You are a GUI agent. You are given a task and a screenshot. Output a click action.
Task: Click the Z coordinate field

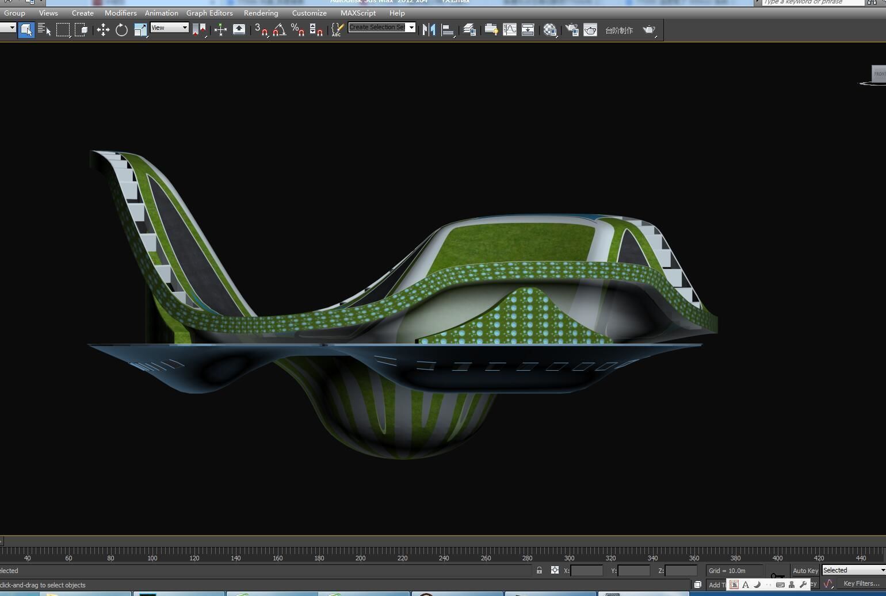pos(681,571)
